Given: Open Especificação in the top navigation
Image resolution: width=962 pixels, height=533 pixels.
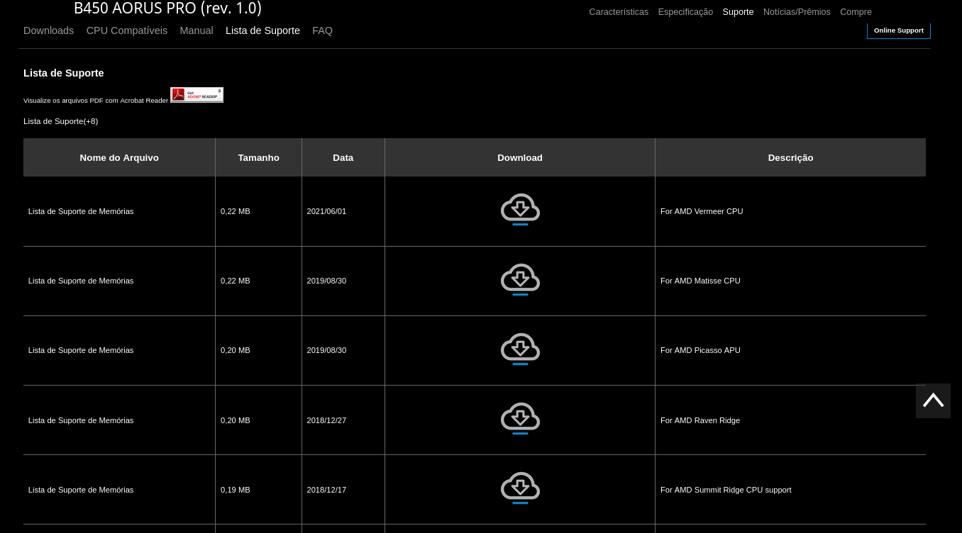Looking at the screenshot, I should click(685, 12).
